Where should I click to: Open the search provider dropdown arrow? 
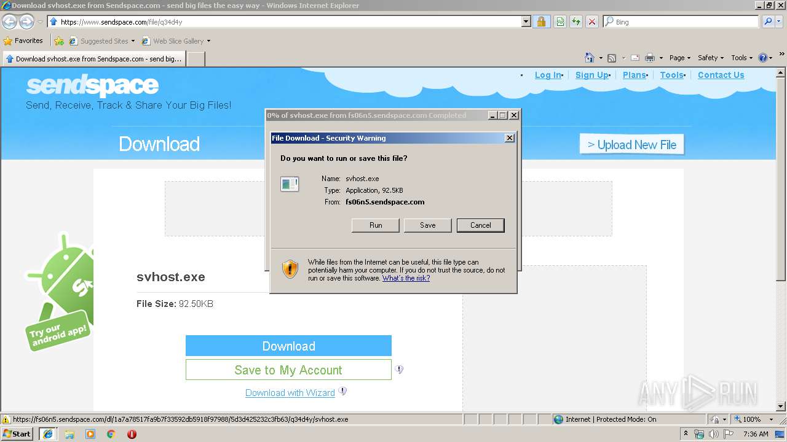(778, 21)
